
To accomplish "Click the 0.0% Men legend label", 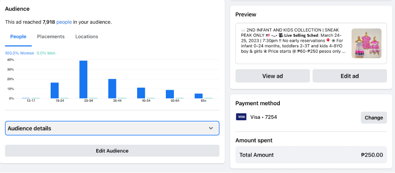I will tap(46, 53).
